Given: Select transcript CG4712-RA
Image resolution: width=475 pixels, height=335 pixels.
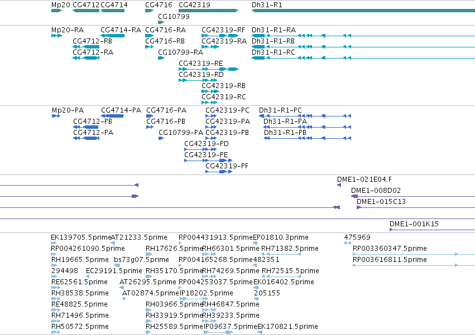Looking at the screenshot, I should click(x=93, y=52).
